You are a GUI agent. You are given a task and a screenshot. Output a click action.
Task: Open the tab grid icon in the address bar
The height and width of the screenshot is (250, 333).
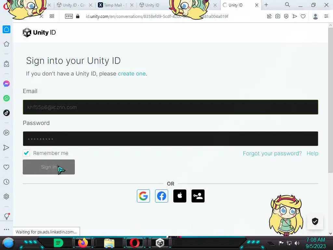click(52, 16)
